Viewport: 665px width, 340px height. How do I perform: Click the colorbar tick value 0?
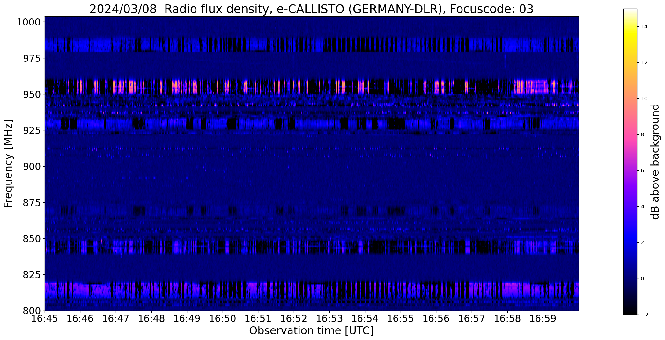(643, 279)
